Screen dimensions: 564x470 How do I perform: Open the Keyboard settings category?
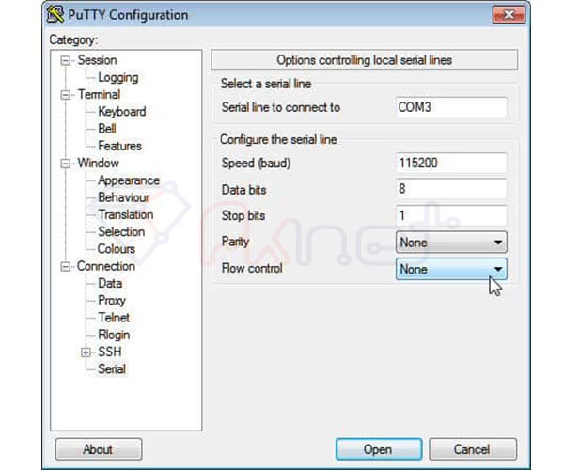122,112
